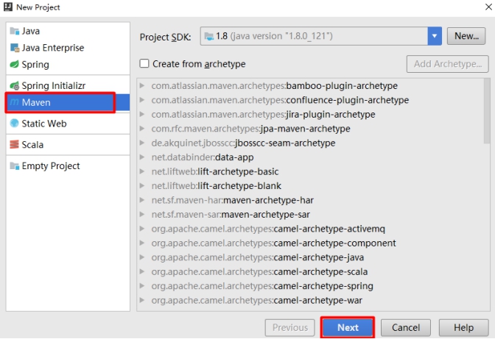Select jpa-maven-archetype row text
This screenshot has height=339, width=495.
[250, 129]
